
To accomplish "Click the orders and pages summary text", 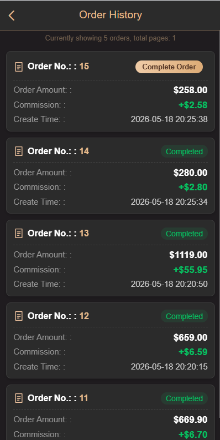I will [x=111, y=38].
